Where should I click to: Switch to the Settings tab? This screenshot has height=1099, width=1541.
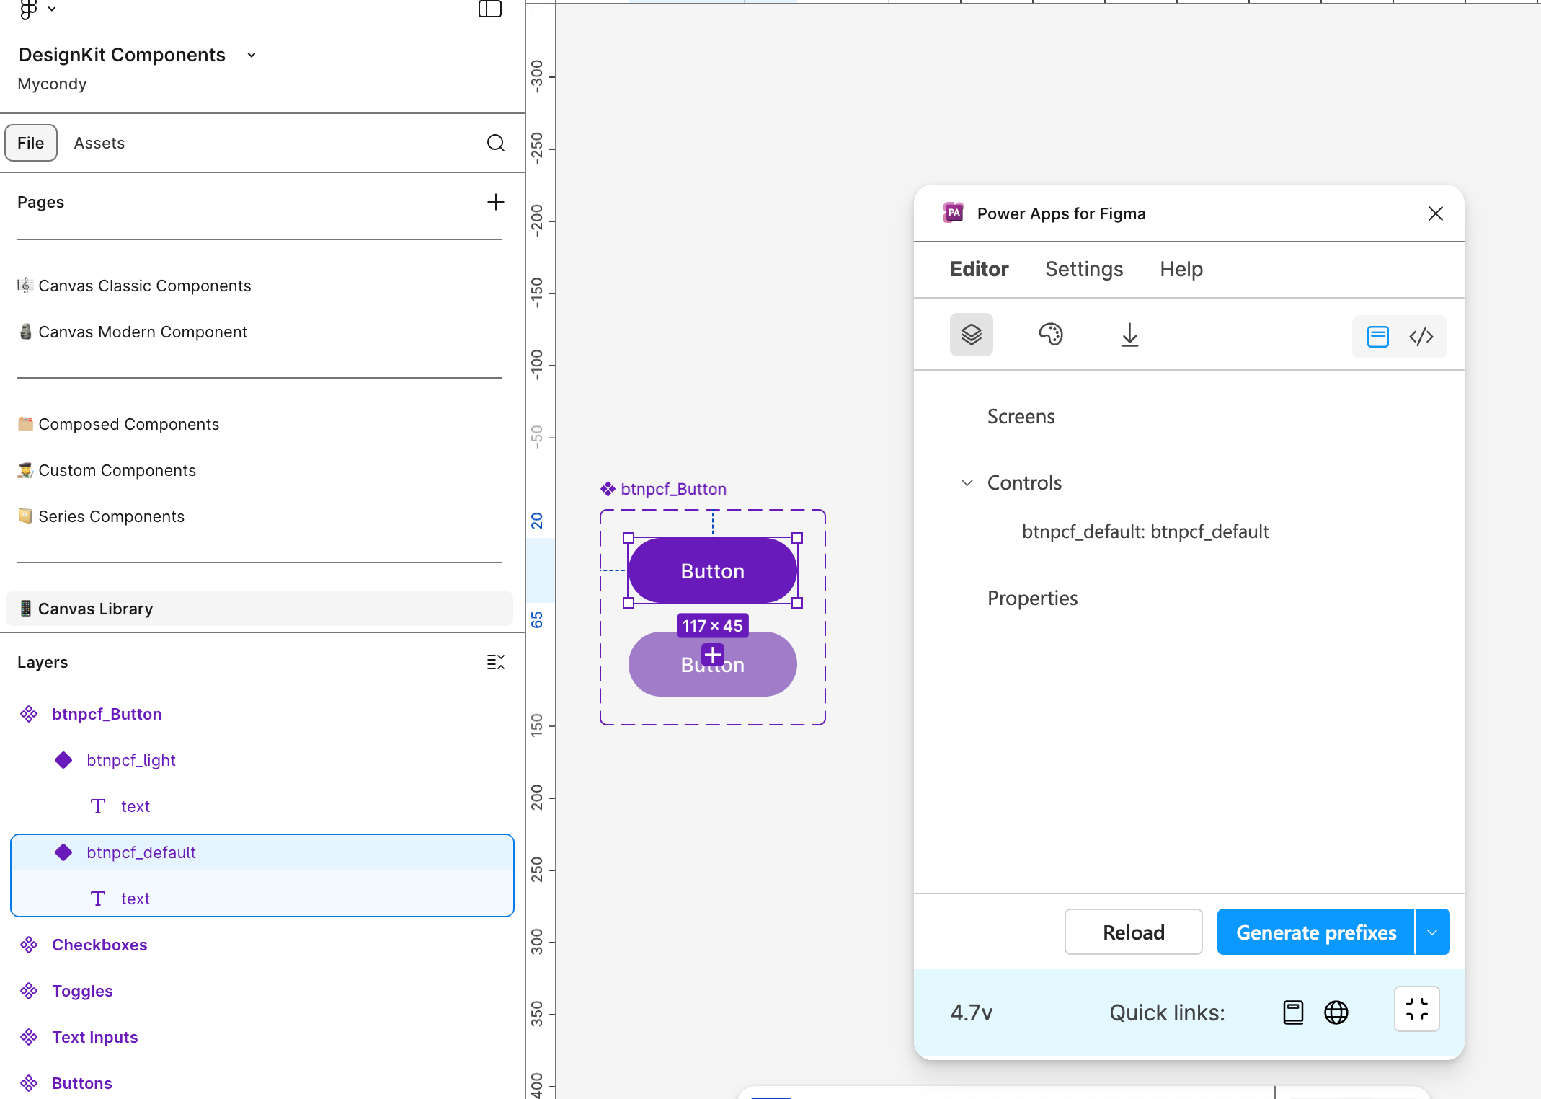pyautogui.click(x=1084, y=269)
